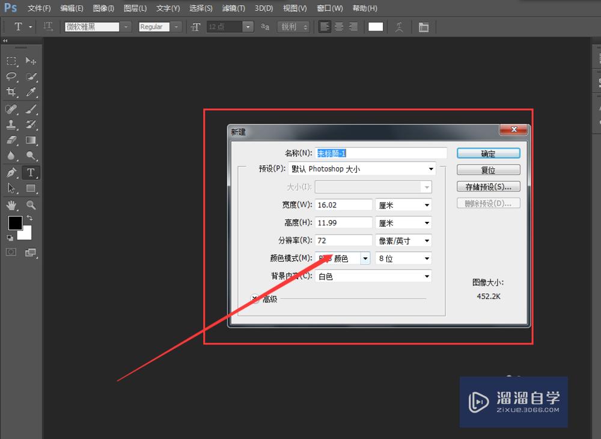This screenshot has width=601, height=439.
Task: Open the 滤镜(T) menu
Action: pyautogui.click(x=233, y=8)
